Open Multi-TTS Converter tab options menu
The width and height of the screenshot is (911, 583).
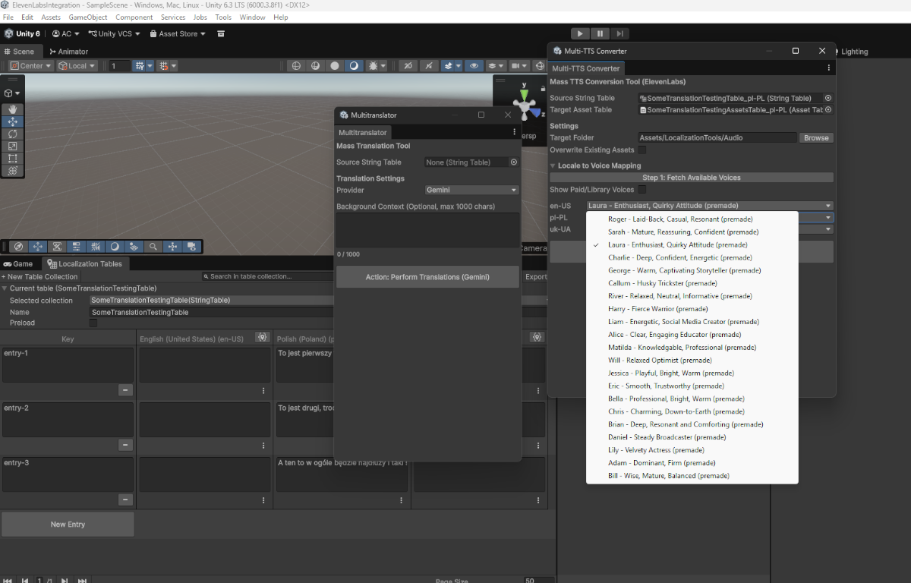(x=828, y=68)
